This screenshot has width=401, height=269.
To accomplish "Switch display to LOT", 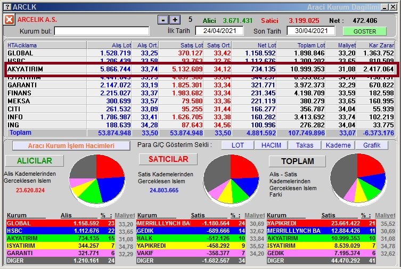I will [x=238, y=145].
